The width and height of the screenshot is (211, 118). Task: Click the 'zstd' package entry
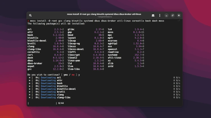(x=111, y=66)
